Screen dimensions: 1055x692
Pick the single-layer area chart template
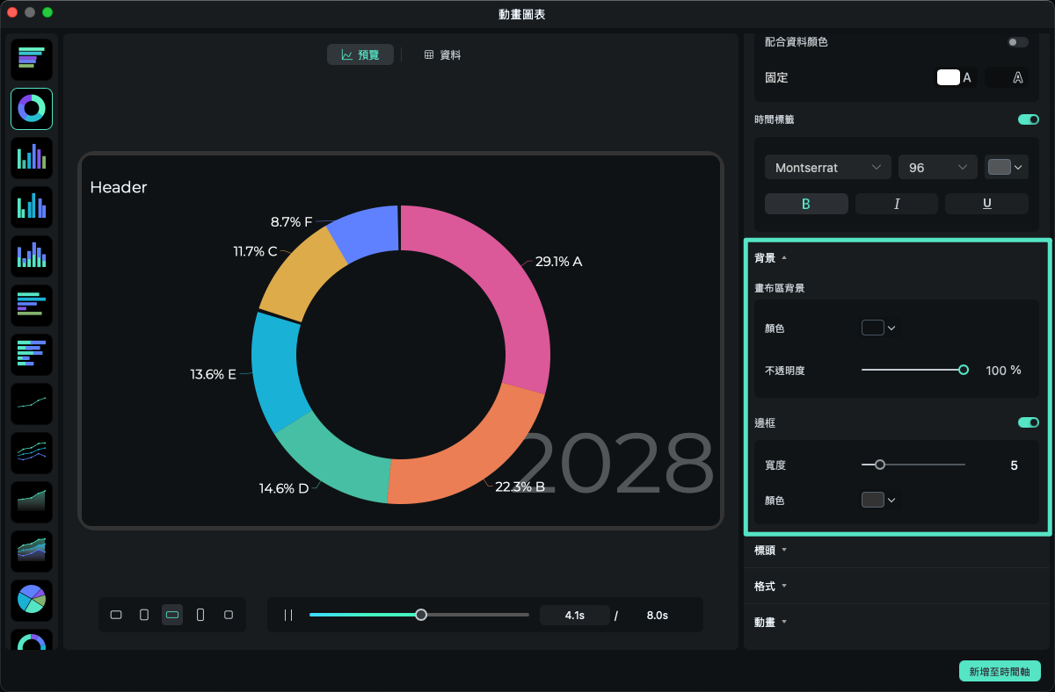tap(32, 501)
